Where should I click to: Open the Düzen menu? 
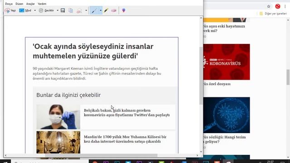pos(19,4)
